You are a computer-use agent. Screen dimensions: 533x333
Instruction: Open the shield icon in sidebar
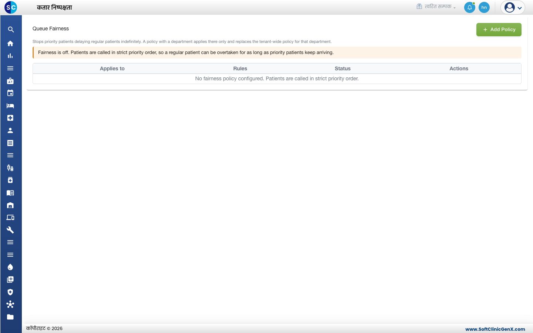[x=10, y=292]
